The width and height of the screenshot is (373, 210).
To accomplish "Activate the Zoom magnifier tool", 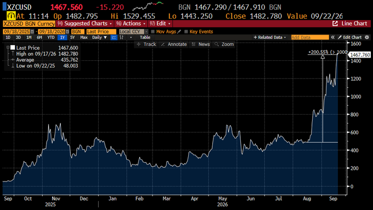I will pos(224,44).
